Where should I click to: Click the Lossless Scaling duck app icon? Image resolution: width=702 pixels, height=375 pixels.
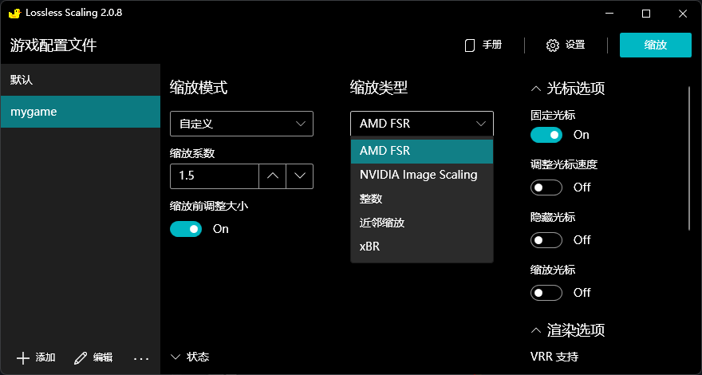coord(14,13)
